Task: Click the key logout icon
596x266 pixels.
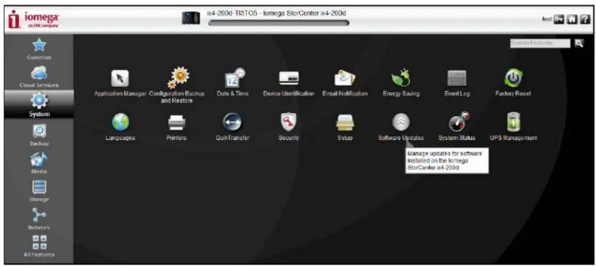Action: pos(558,19)
